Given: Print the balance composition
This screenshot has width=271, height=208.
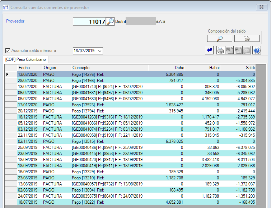Looking at the screenshot, I should pos(247,38).
